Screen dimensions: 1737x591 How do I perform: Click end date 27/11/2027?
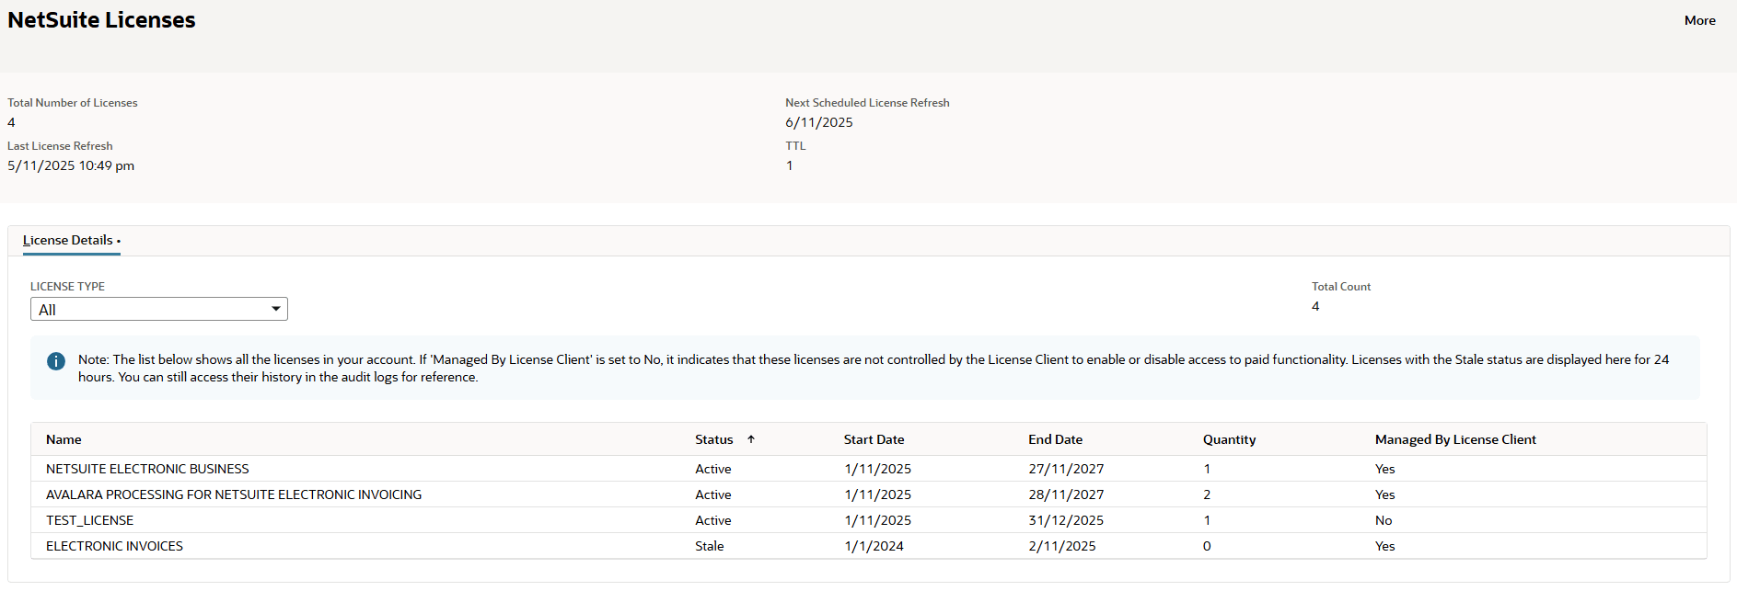point(1066,469)
